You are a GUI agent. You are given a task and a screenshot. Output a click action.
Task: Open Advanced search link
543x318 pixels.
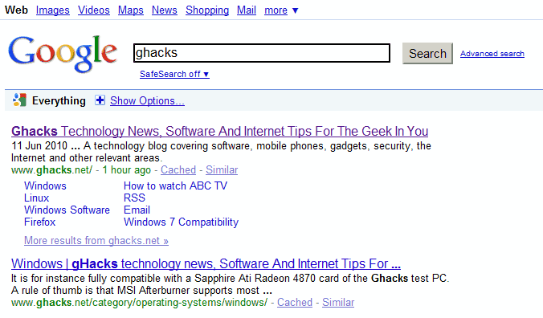tap(492, 54)
